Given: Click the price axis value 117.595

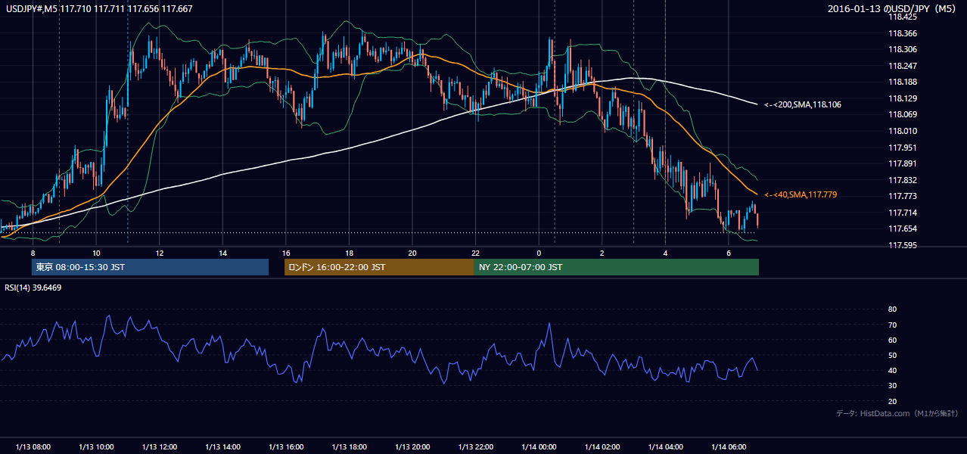Looking at the screenshot, I should [x=903, y=245].
